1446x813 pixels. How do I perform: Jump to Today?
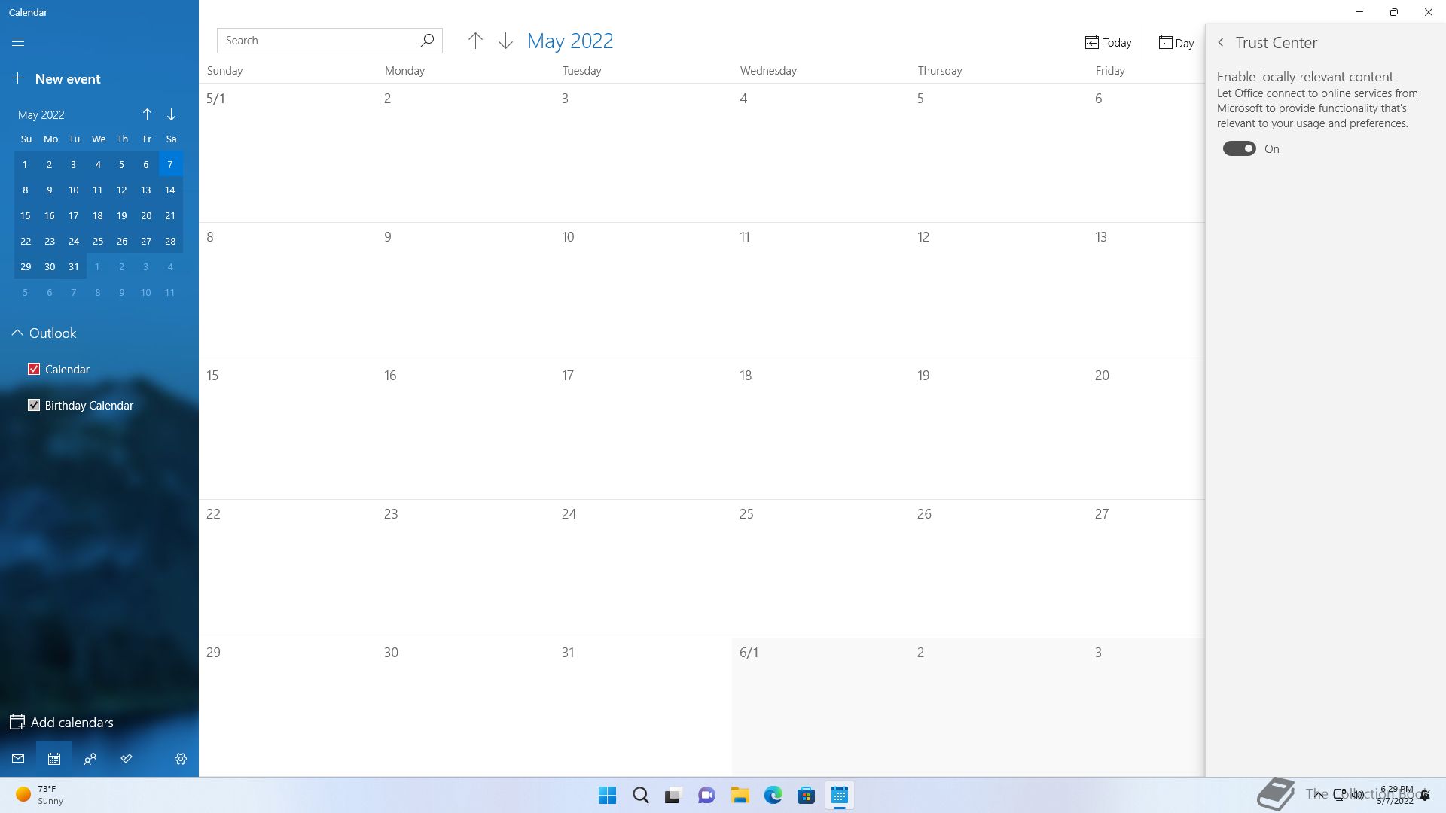click(x=1108, y=43)
